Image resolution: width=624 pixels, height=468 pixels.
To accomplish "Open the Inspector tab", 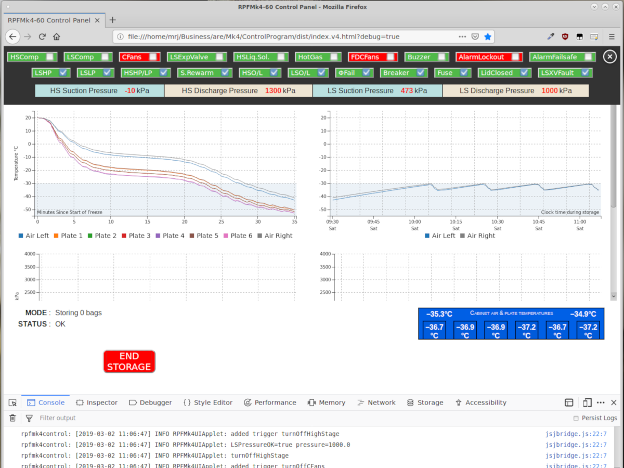I will [97, 402].
